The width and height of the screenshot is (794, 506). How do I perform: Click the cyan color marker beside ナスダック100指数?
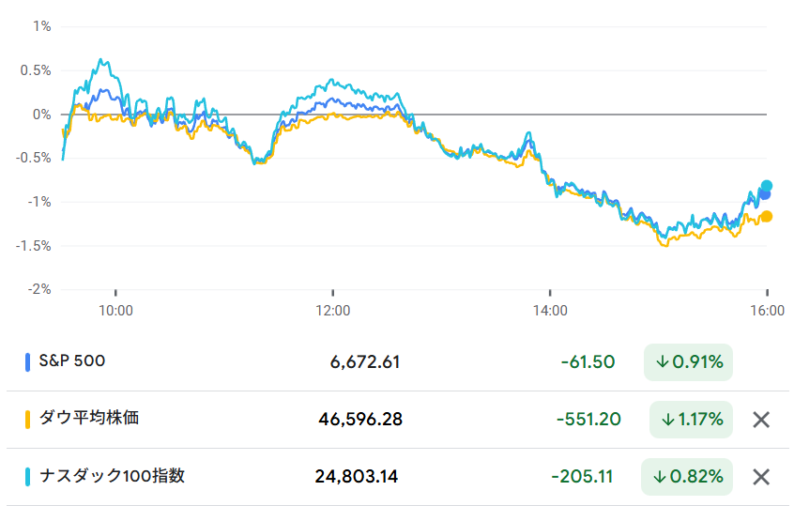pos(28,477)
